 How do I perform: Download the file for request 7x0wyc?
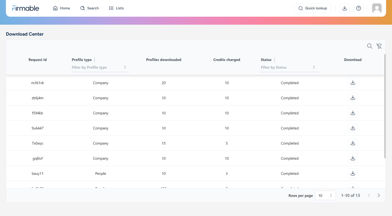click(x=353, y=143)
